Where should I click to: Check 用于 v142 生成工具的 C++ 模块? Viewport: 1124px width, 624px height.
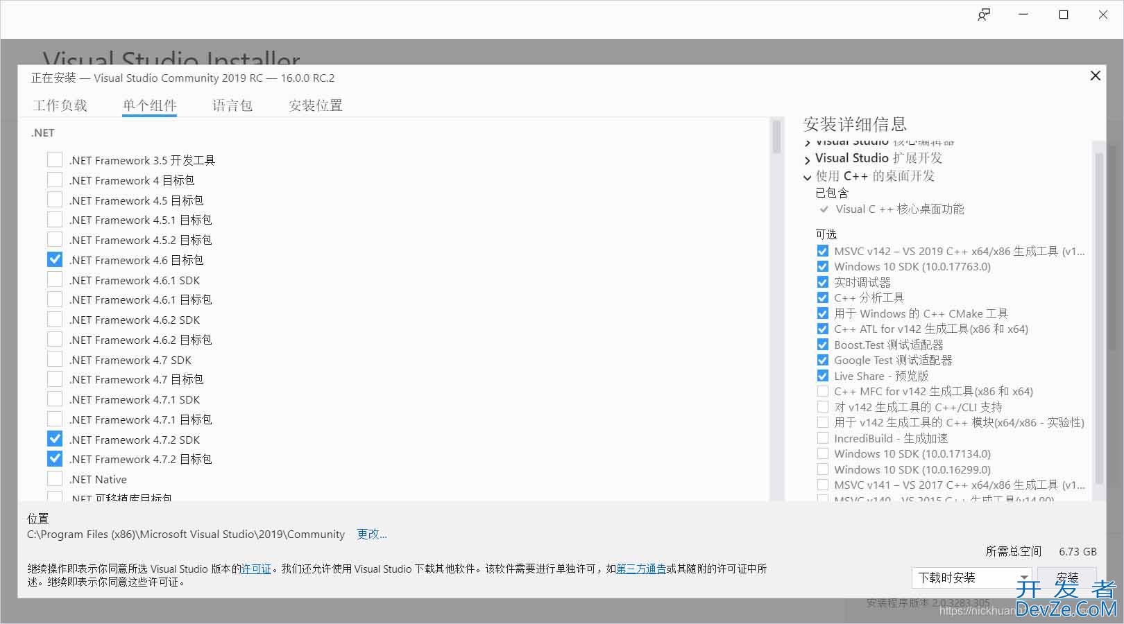point(823,422)
